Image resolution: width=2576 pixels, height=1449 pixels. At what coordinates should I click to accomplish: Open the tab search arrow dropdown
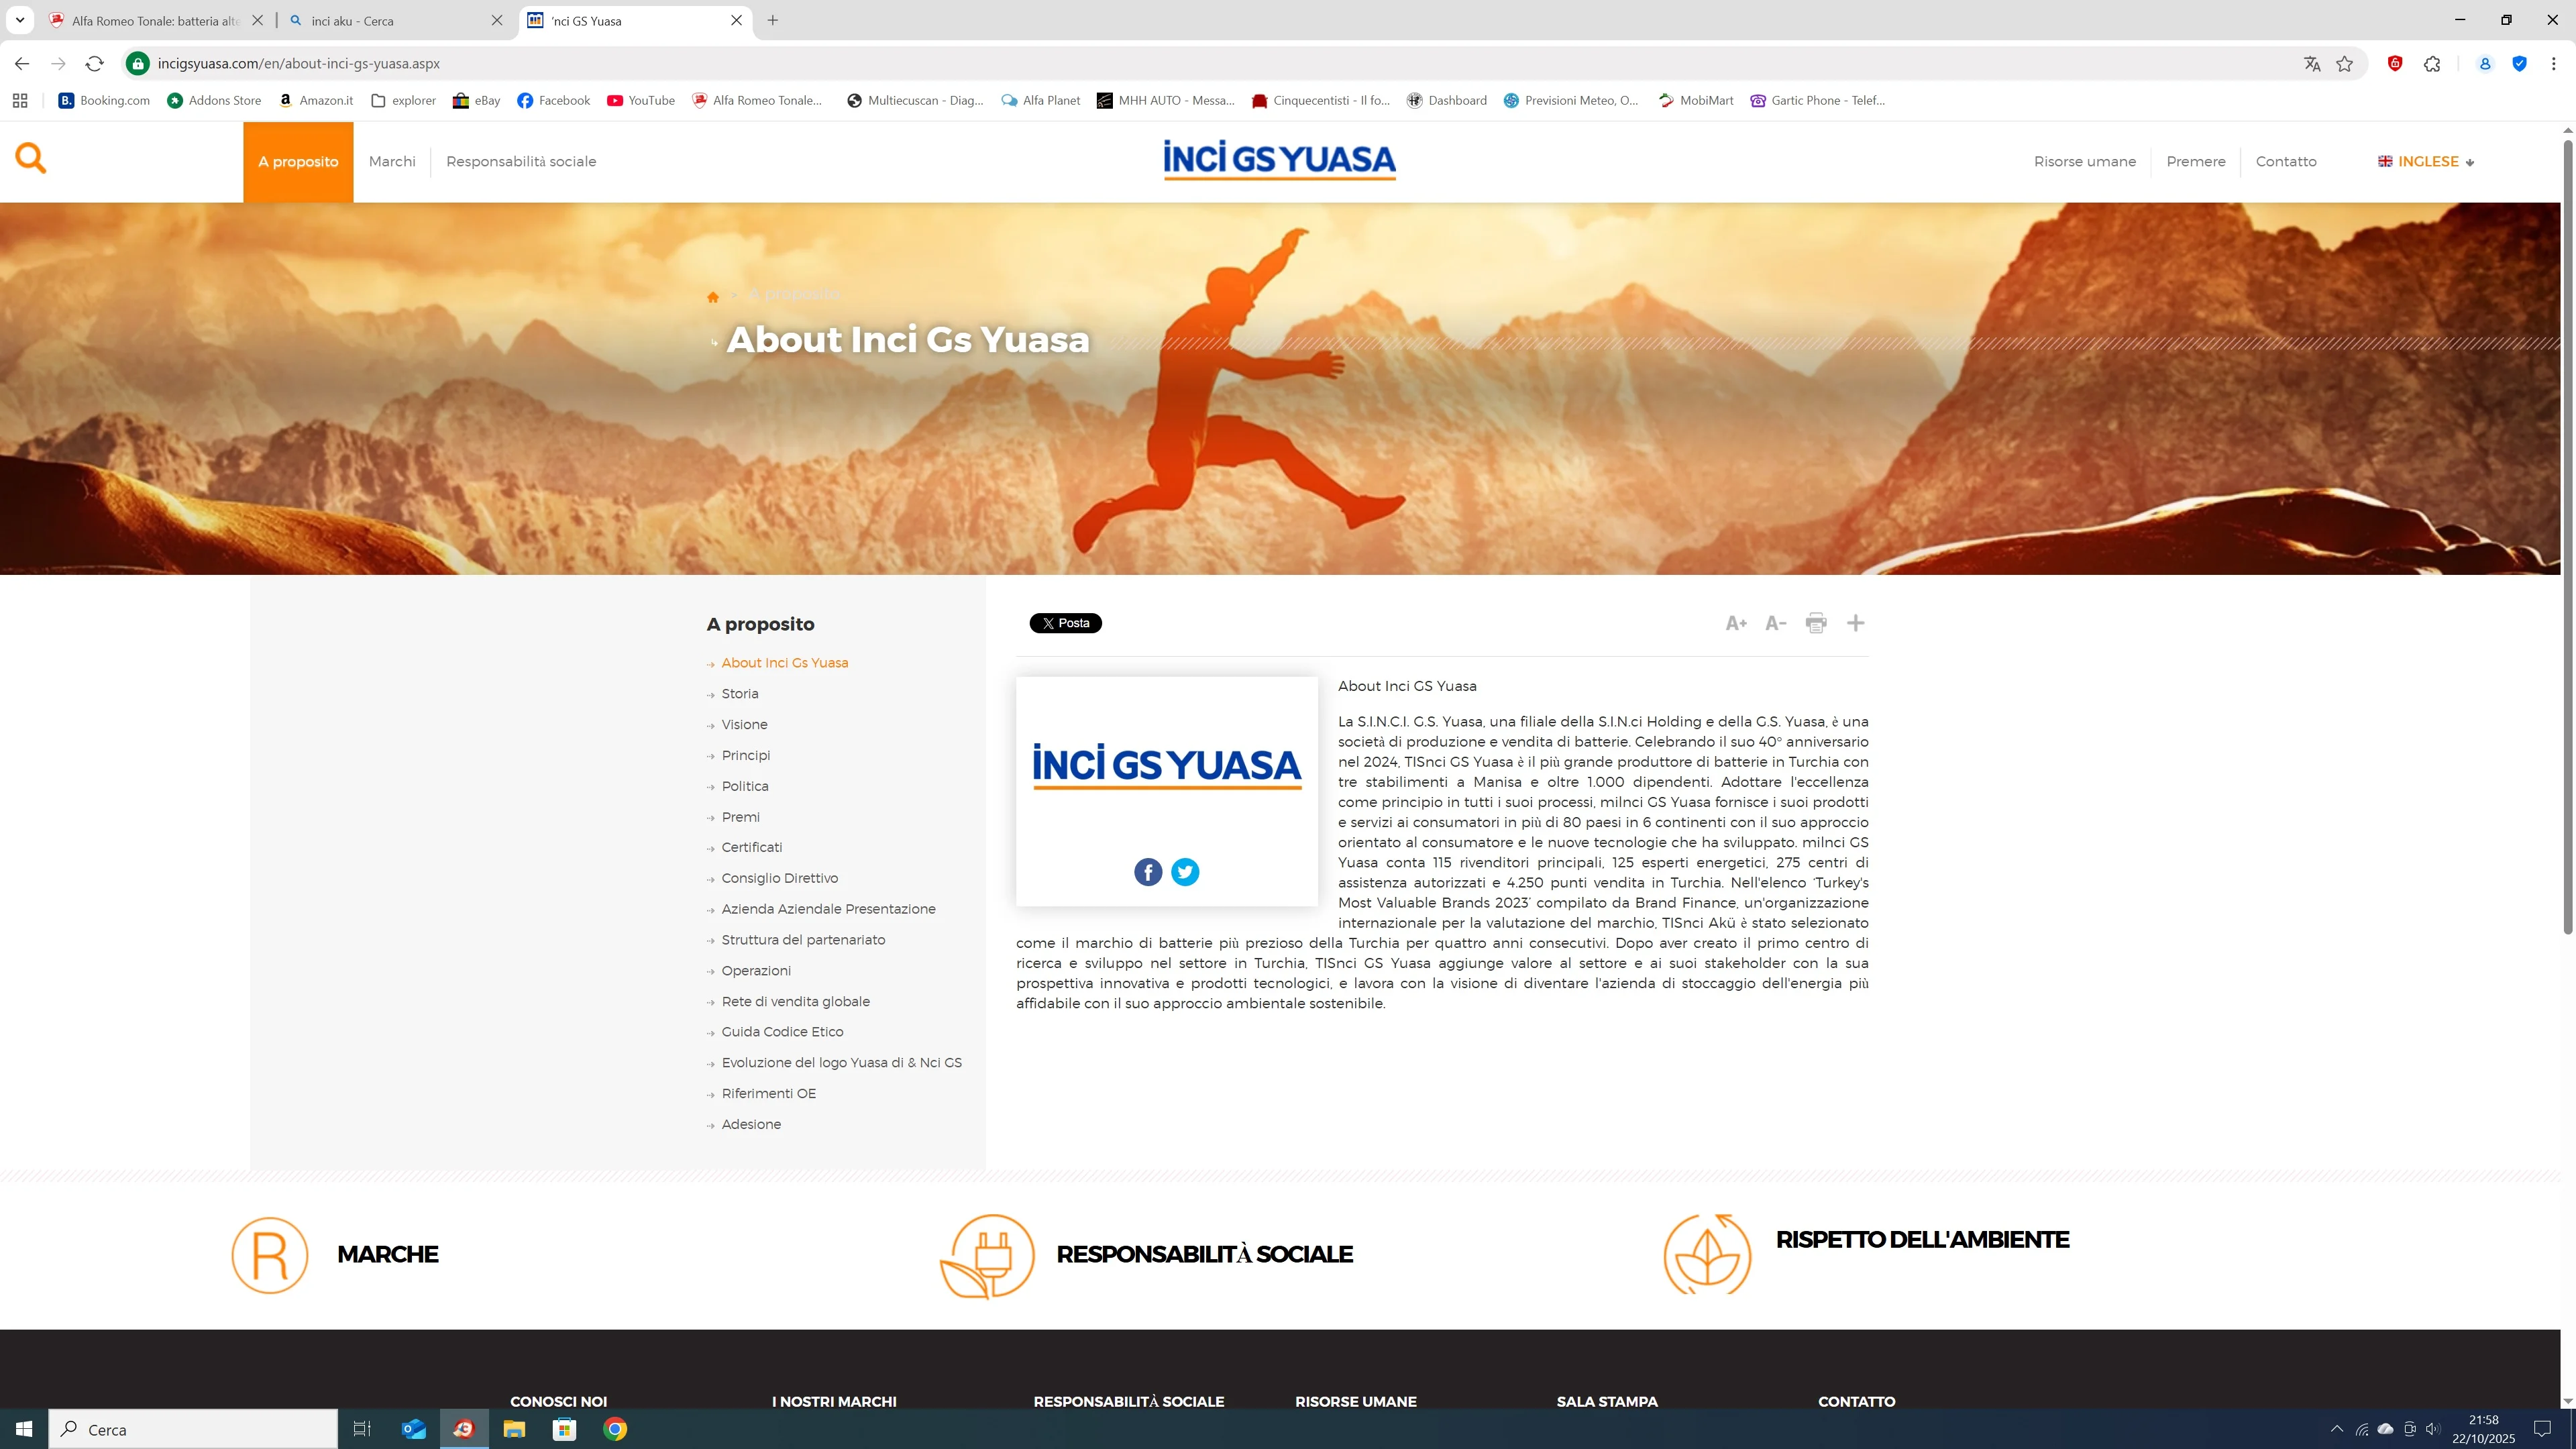click(x=19, y=20)
